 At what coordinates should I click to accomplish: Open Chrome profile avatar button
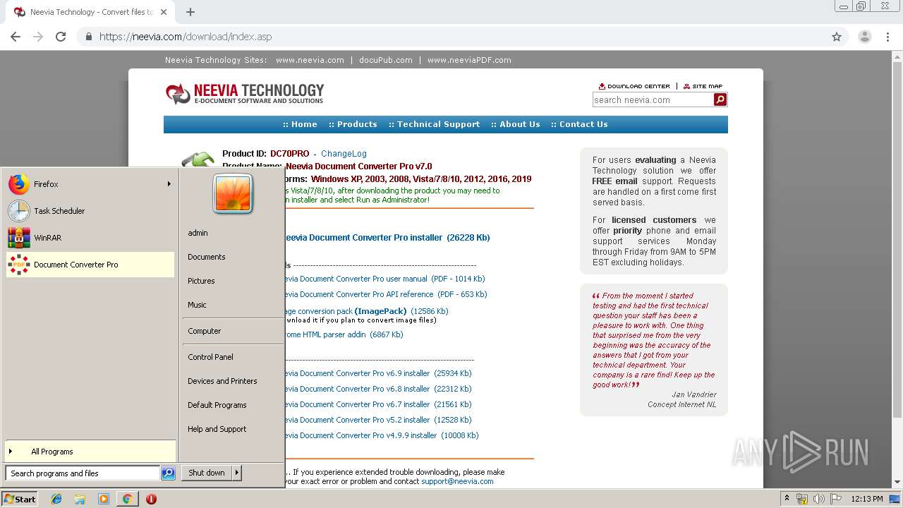[865, 37]
